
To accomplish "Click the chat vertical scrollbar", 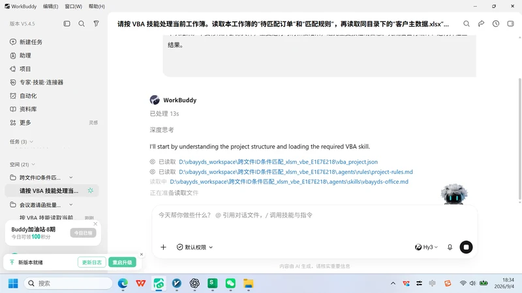I will (x=519, y=139).
